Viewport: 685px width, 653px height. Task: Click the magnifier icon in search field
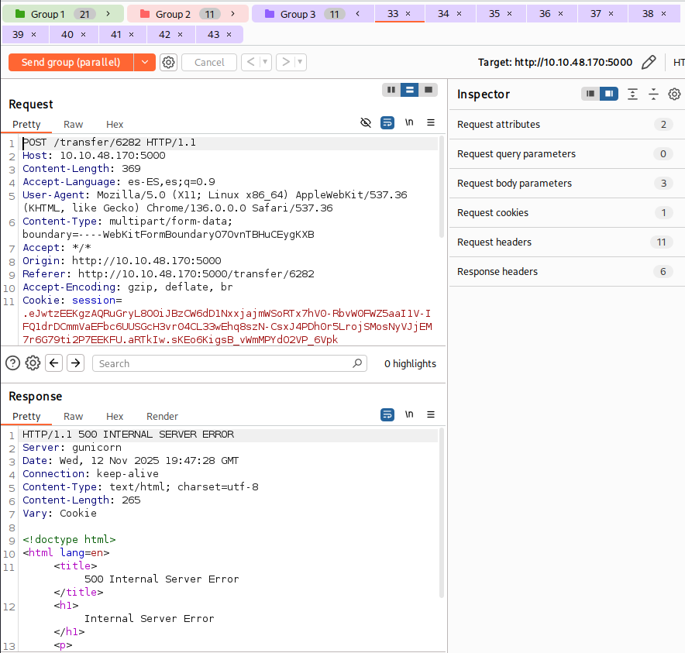pyautogui.click(x=357, y=363)
